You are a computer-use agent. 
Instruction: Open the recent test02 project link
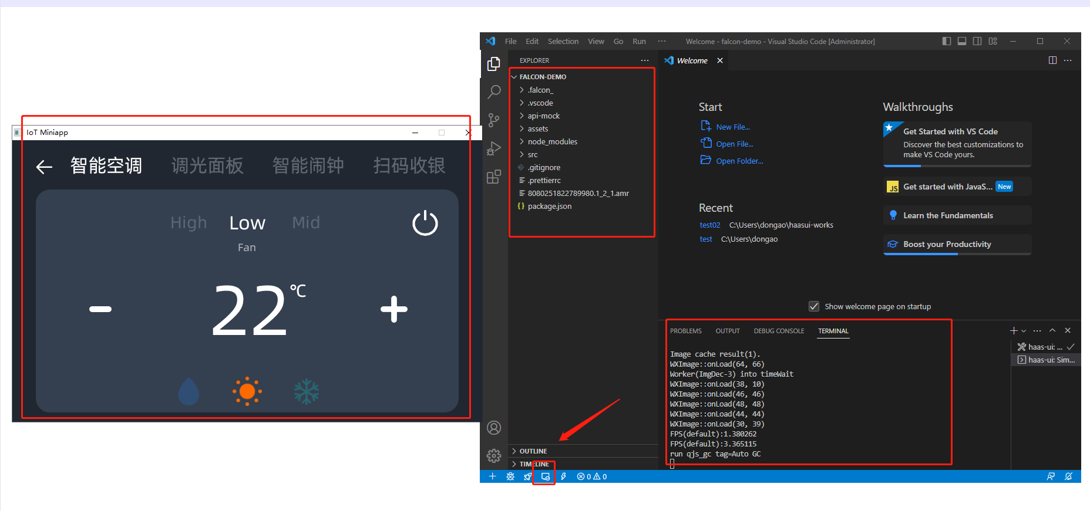(x=710, y=225)
